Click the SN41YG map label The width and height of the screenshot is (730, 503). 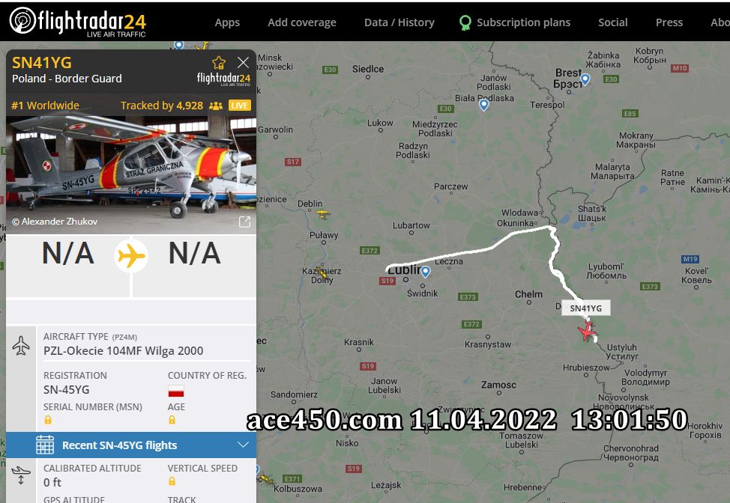pos(585,308)
